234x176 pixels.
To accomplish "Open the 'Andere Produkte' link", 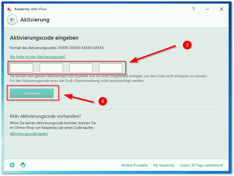I will (x=134, y=165).
